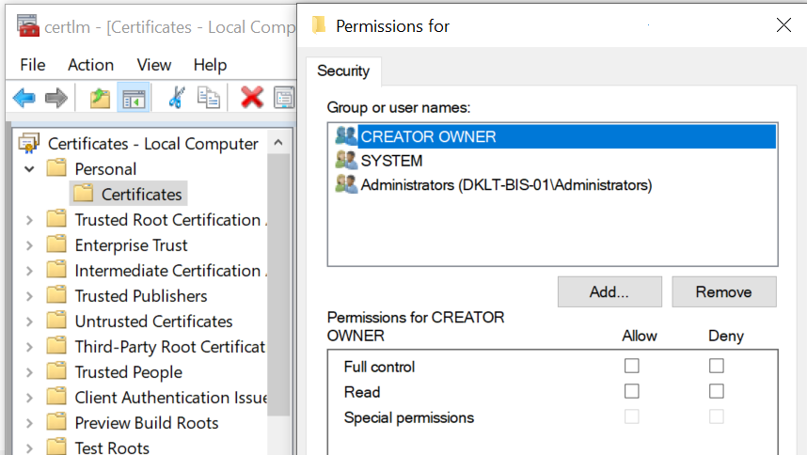Viewport: 807px width, 455px height.
Task: Click the Cut scissors icon
Action: tap(175, 98)
